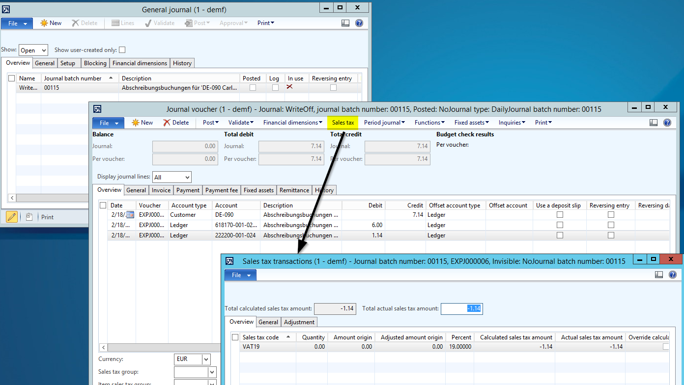Click help icon in Sales tax transactions window

click(x=673, y=275)
